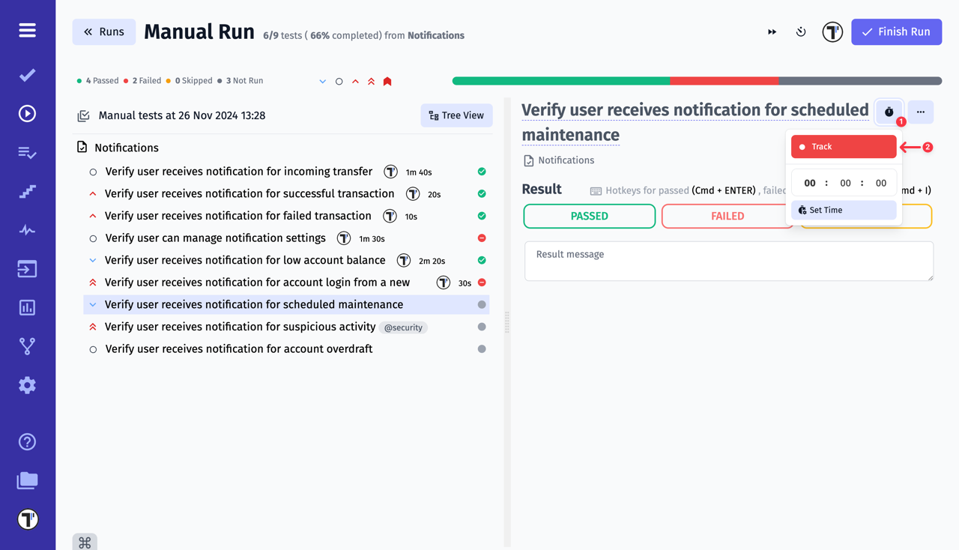Viewport: 959px width, 550px height.
Task: Open Settings via the gear icon
Action: pos(27,385)
